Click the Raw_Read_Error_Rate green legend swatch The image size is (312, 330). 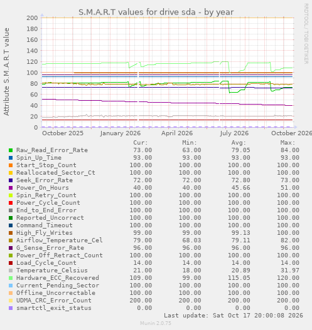coord(11,150)
